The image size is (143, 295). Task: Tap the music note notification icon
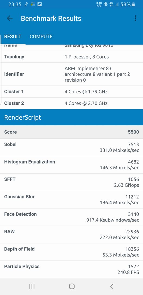[x=26, y=4]
